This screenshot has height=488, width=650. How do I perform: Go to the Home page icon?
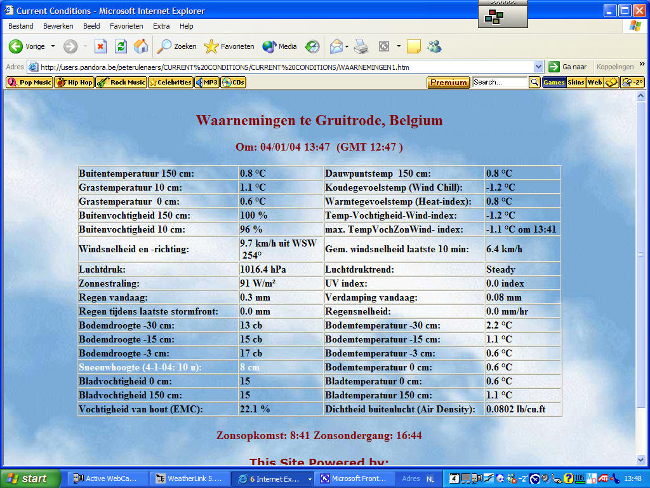pos(140,46)
